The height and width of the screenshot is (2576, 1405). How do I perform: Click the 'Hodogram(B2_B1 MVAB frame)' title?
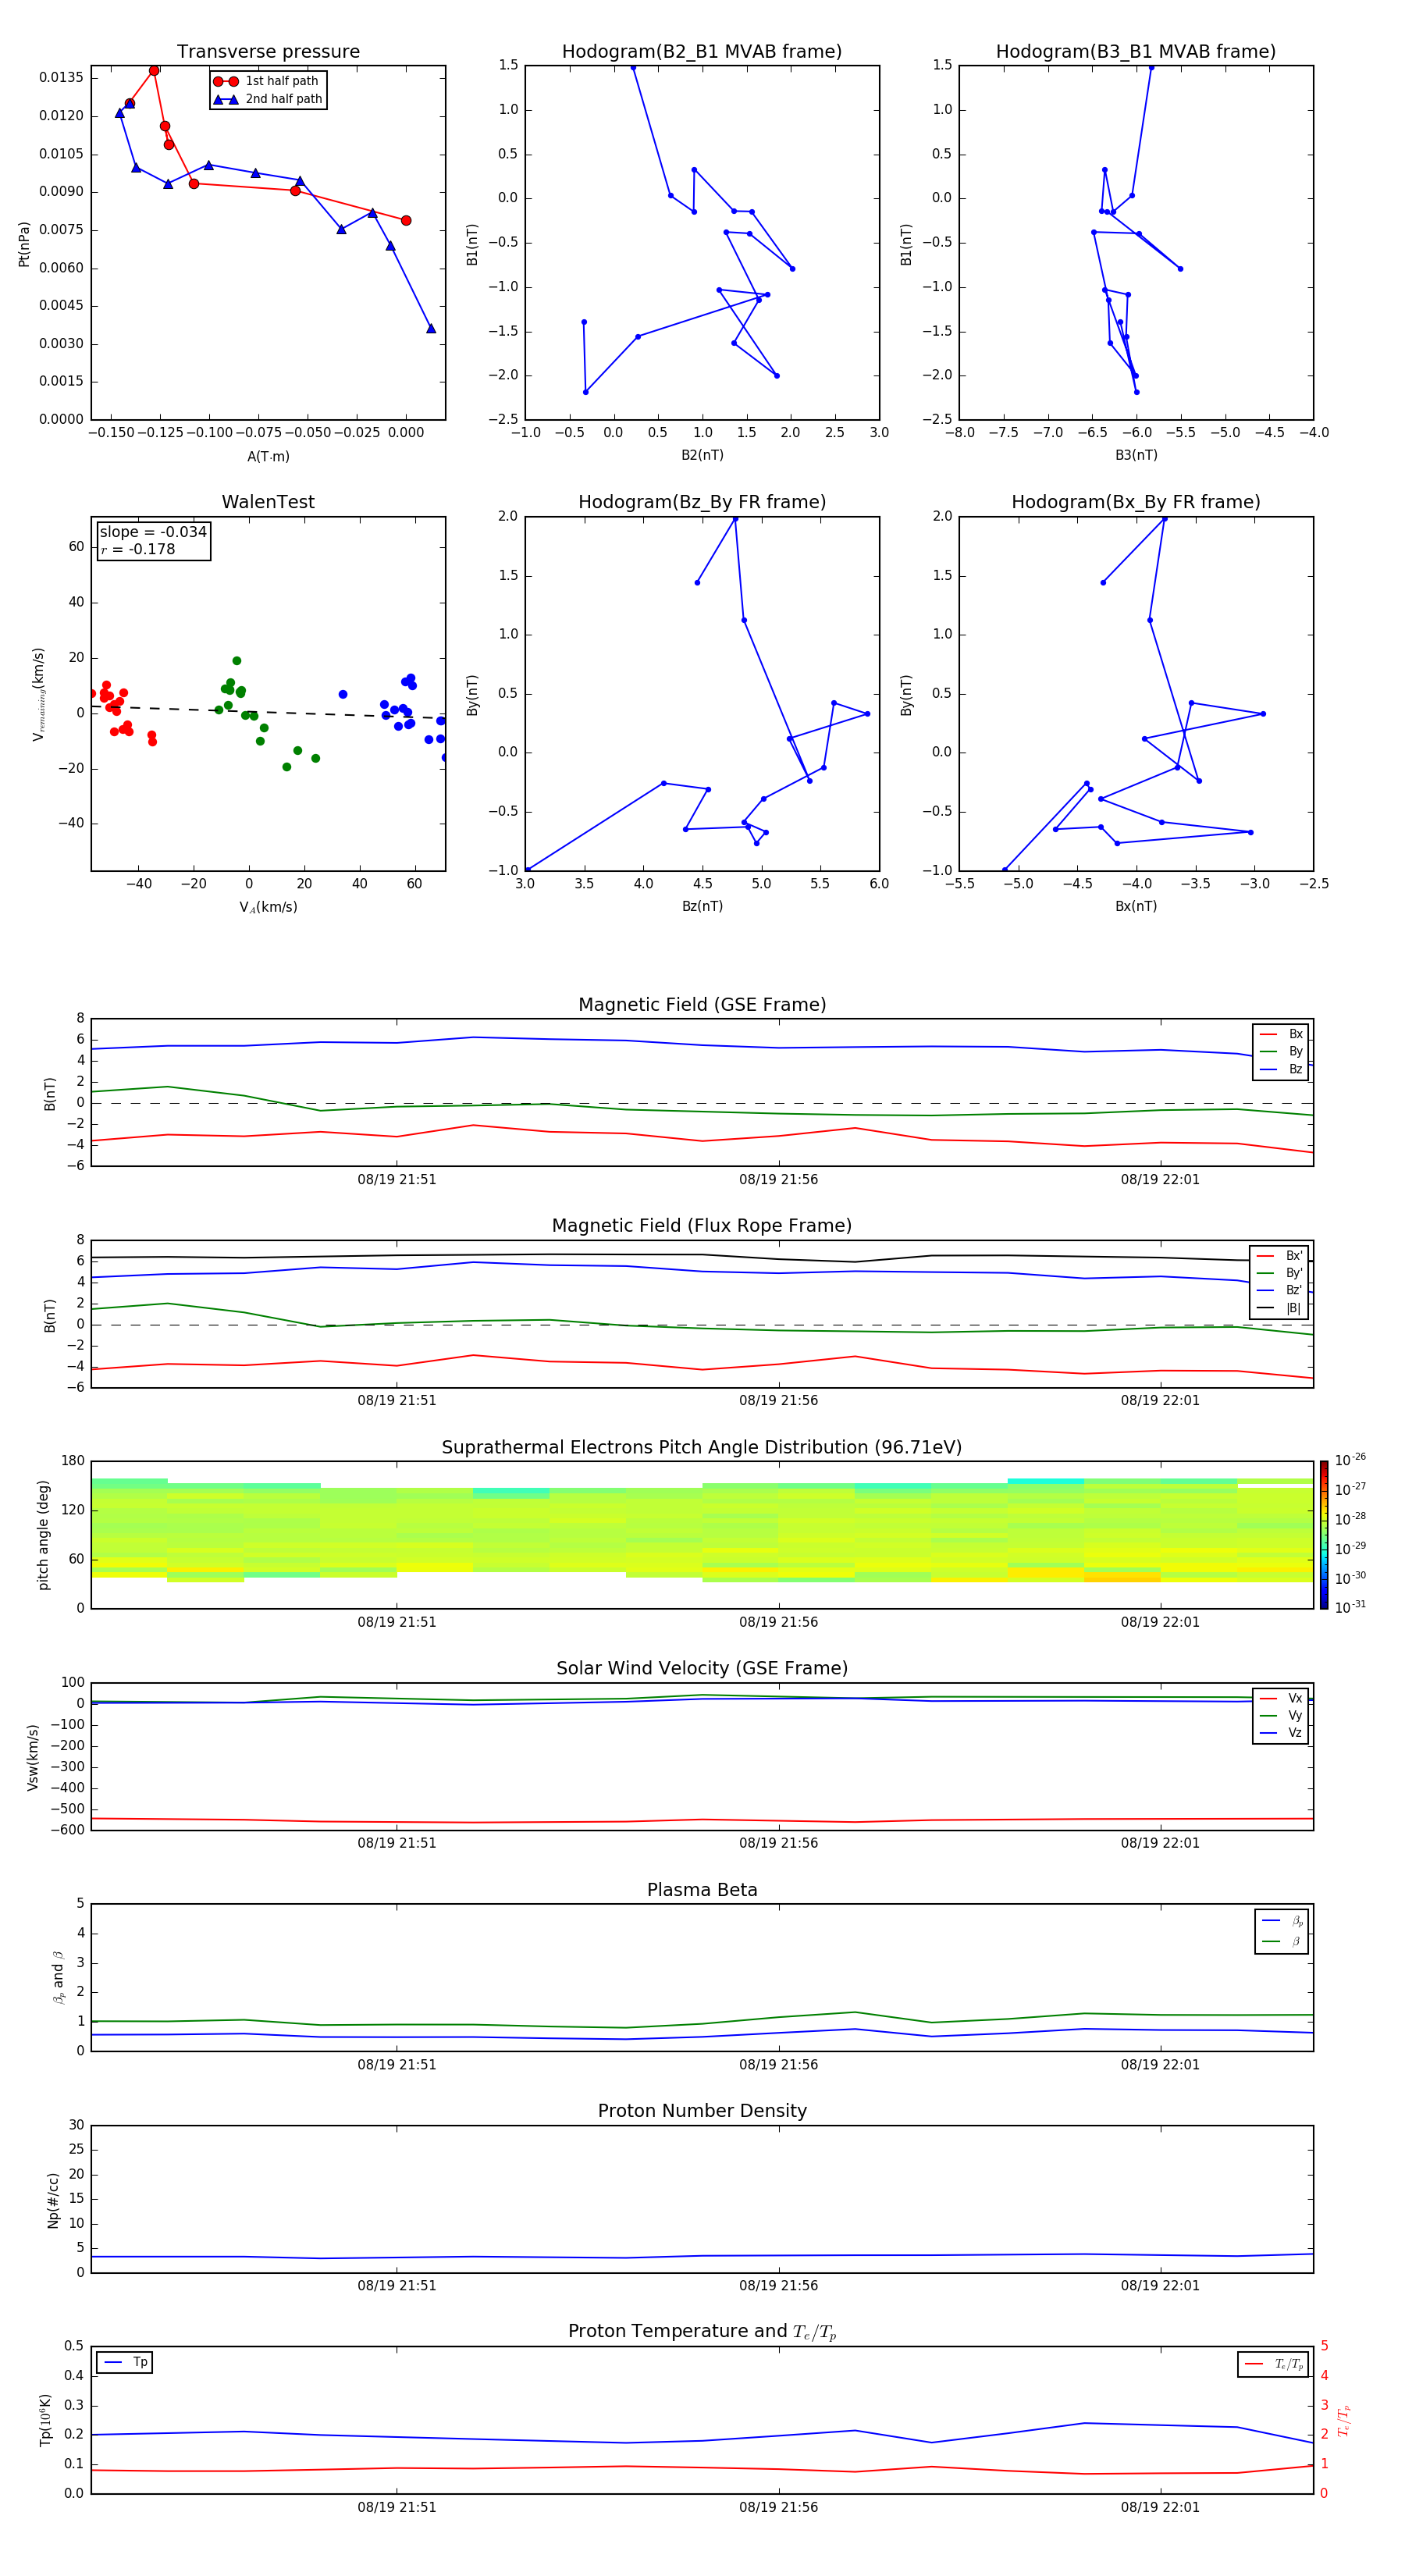[702, 51]
